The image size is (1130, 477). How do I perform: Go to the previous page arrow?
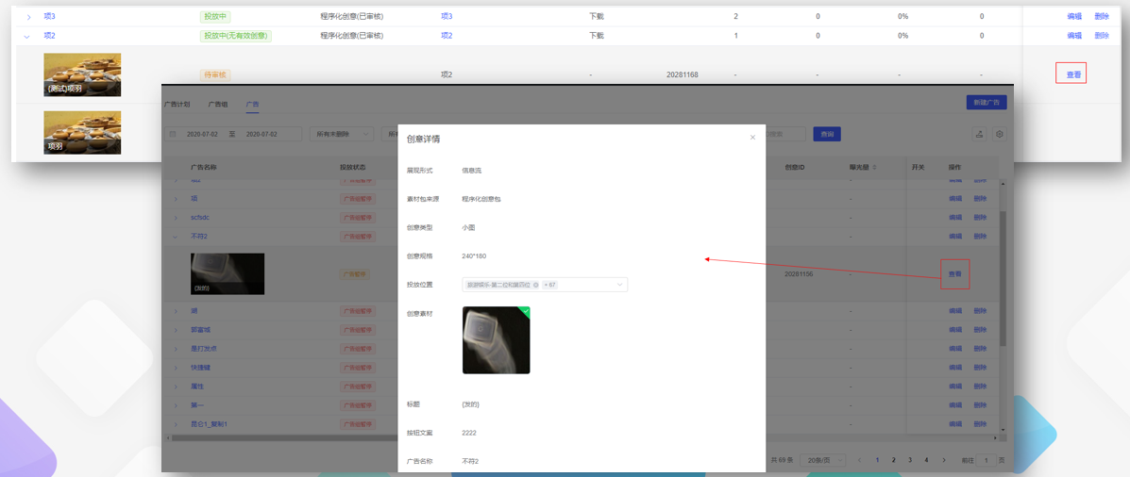coord(859,460)
